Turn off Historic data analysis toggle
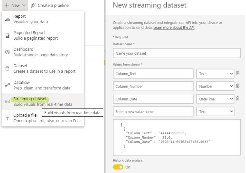 pos(118,167)
